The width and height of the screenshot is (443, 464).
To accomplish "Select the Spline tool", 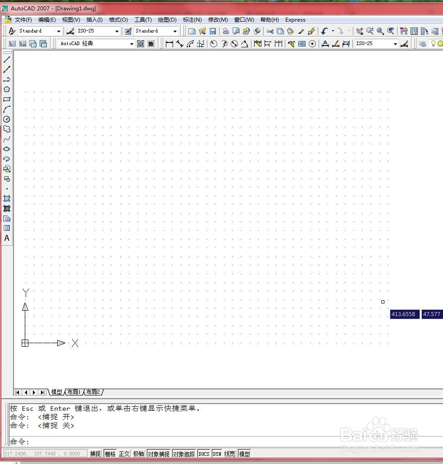I will 7,139.
